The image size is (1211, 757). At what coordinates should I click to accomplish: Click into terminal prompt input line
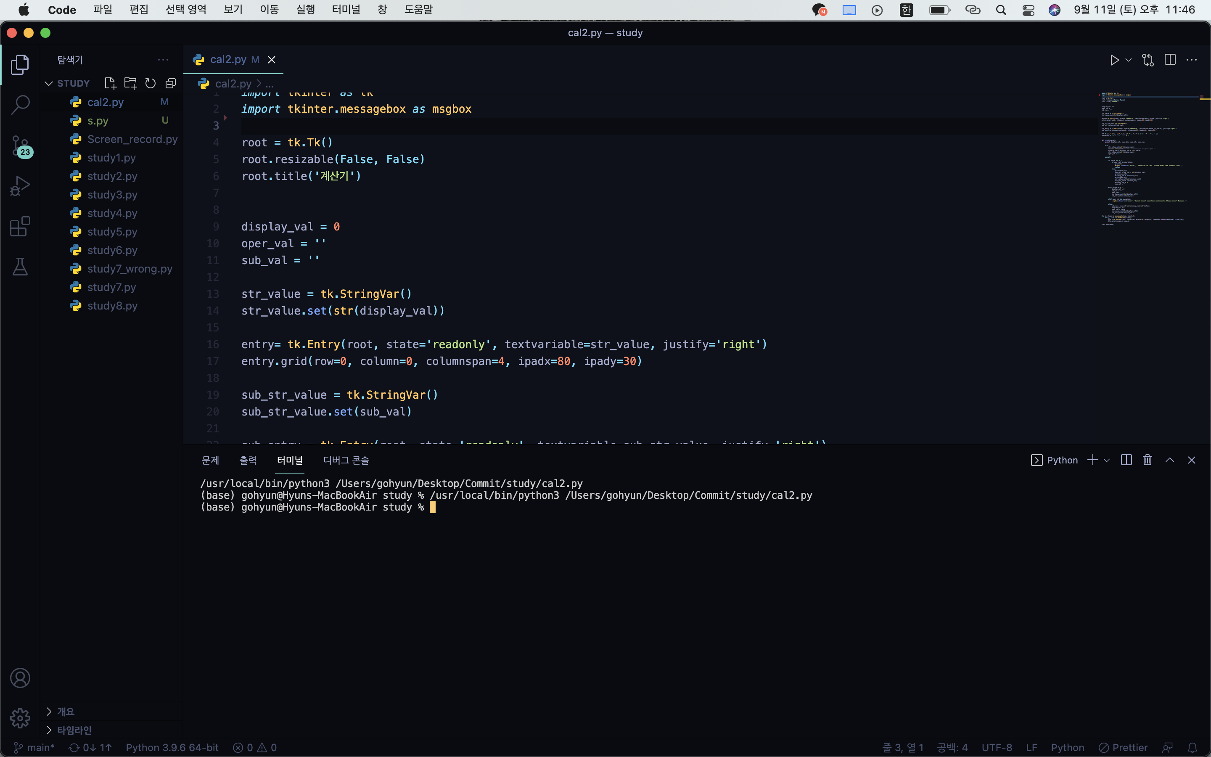(x=433, y=507)
